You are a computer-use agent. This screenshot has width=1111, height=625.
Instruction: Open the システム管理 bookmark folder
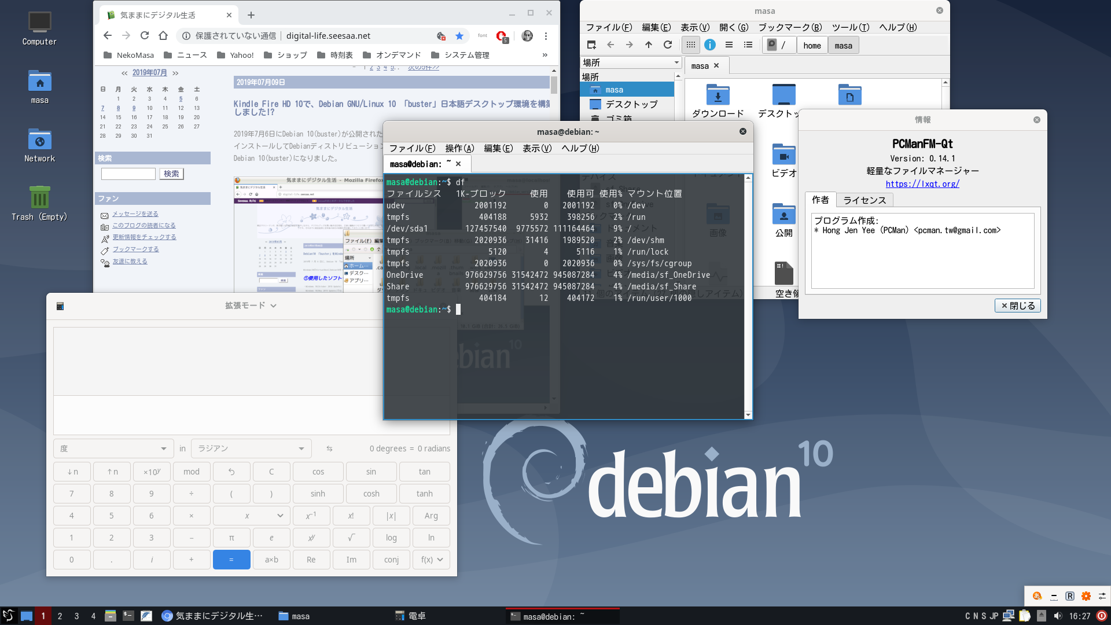point(460,55)
